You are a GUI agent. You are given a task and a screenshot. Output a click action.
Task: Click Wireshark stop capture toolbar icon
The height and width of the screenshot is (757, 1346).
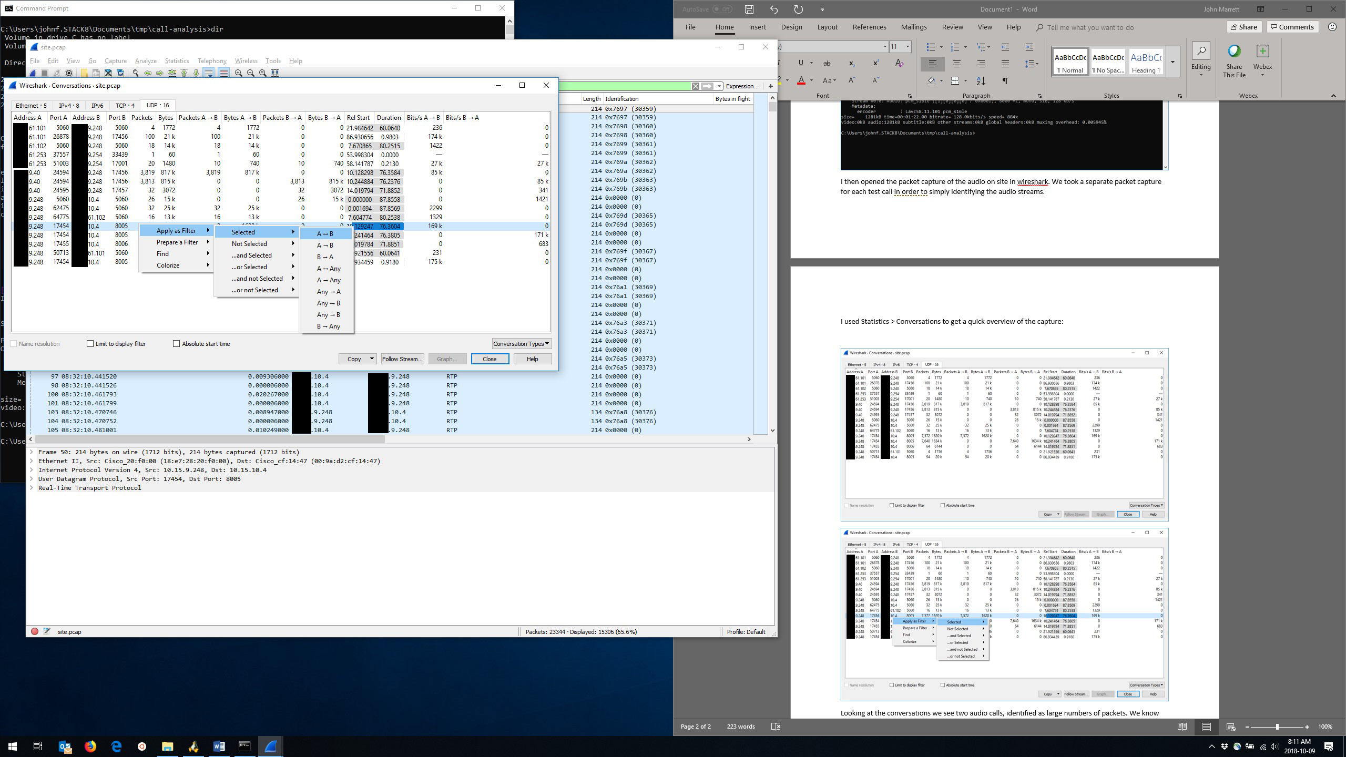[x=45, y=73]
